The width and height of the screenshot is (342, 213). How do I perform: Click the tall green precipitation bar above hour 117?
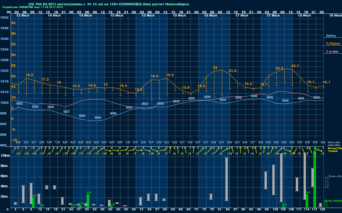(x=315, y=180)
